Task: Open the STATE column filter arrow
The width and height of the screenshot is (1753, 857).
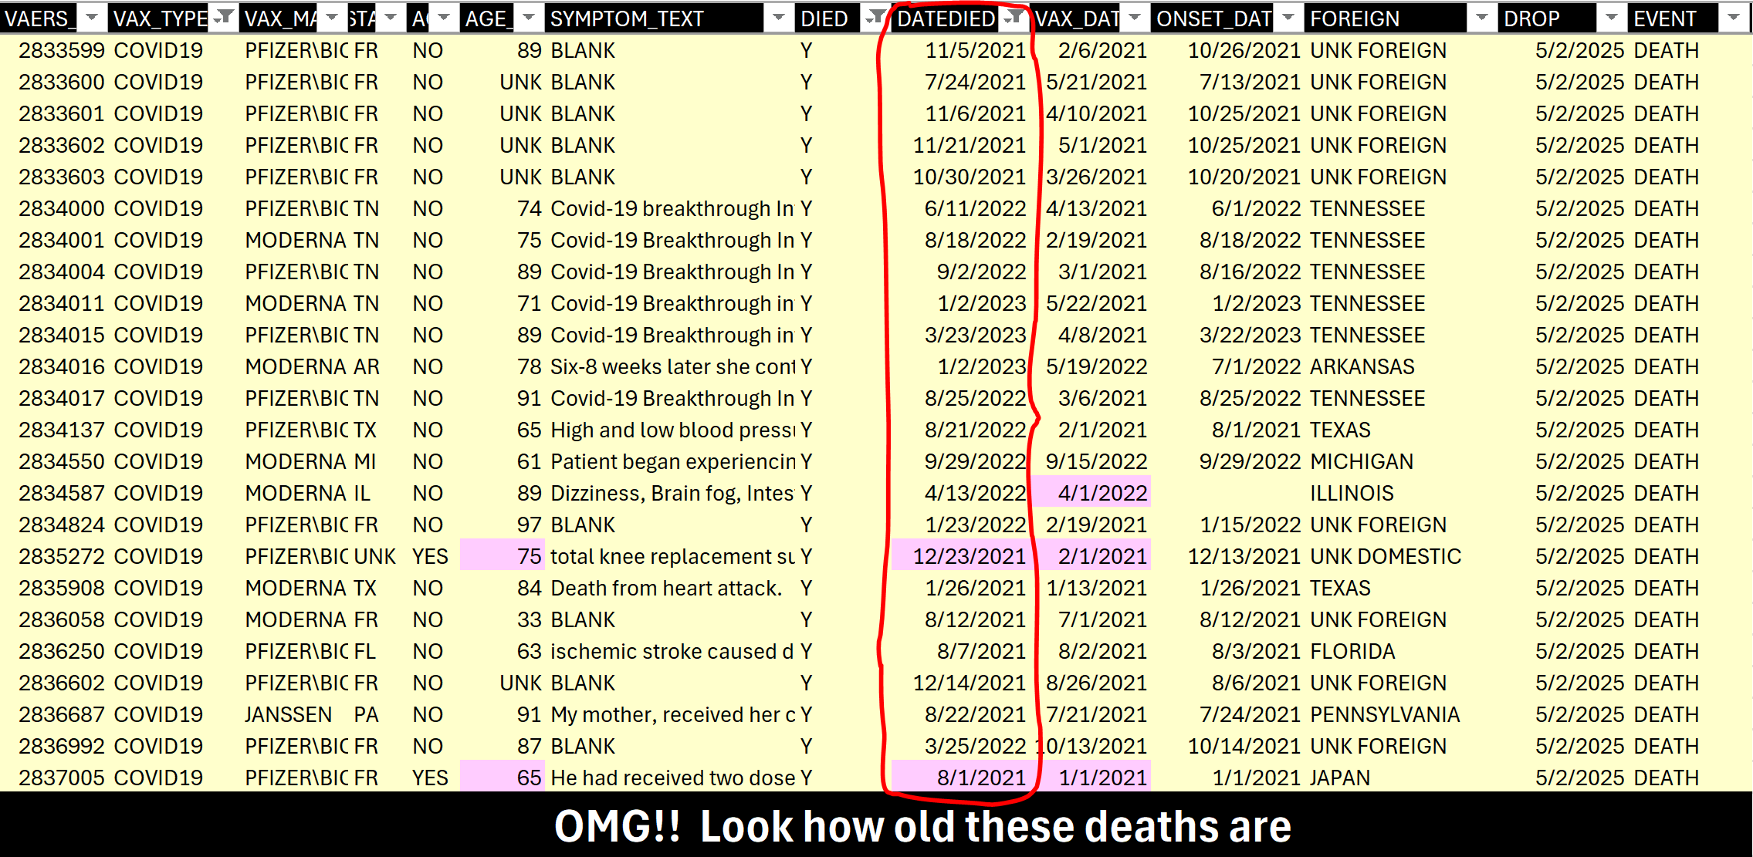Action: point(390,18)
